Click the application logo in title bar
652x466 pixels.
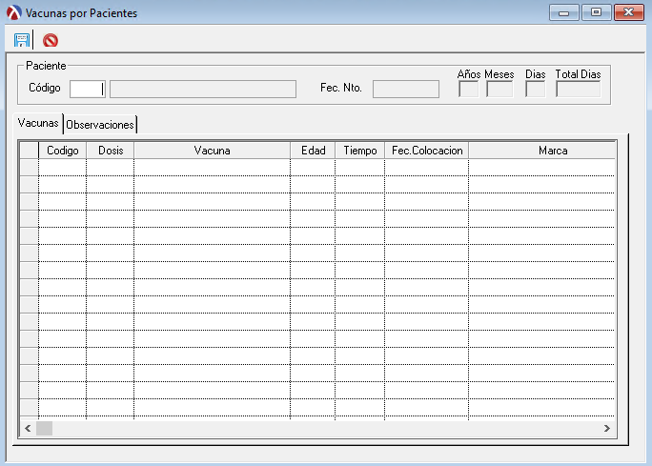(13, 13)
